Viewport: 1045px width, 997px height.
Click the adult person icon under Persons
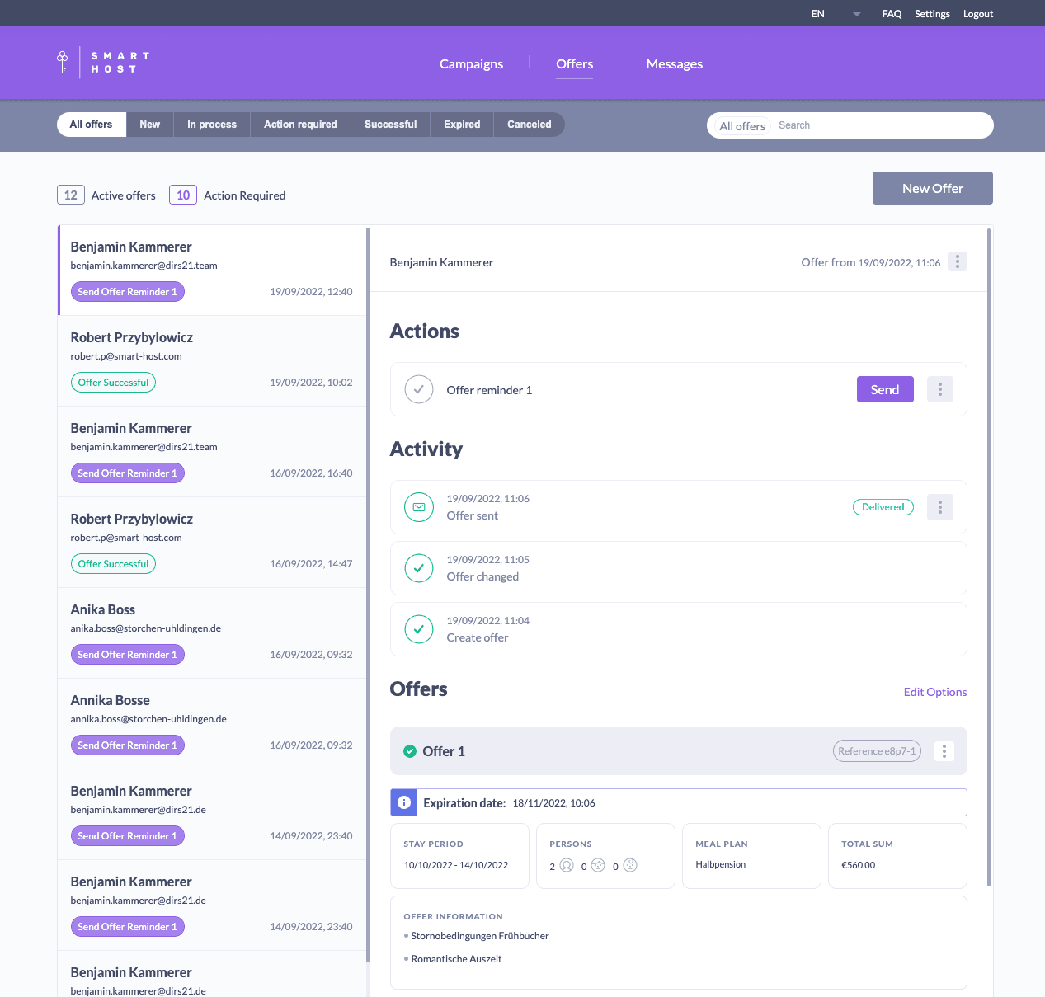pos(567,865)
